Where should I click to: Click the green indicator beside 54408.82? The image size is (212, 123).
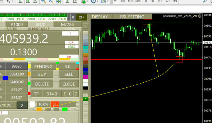pos(29,84)
